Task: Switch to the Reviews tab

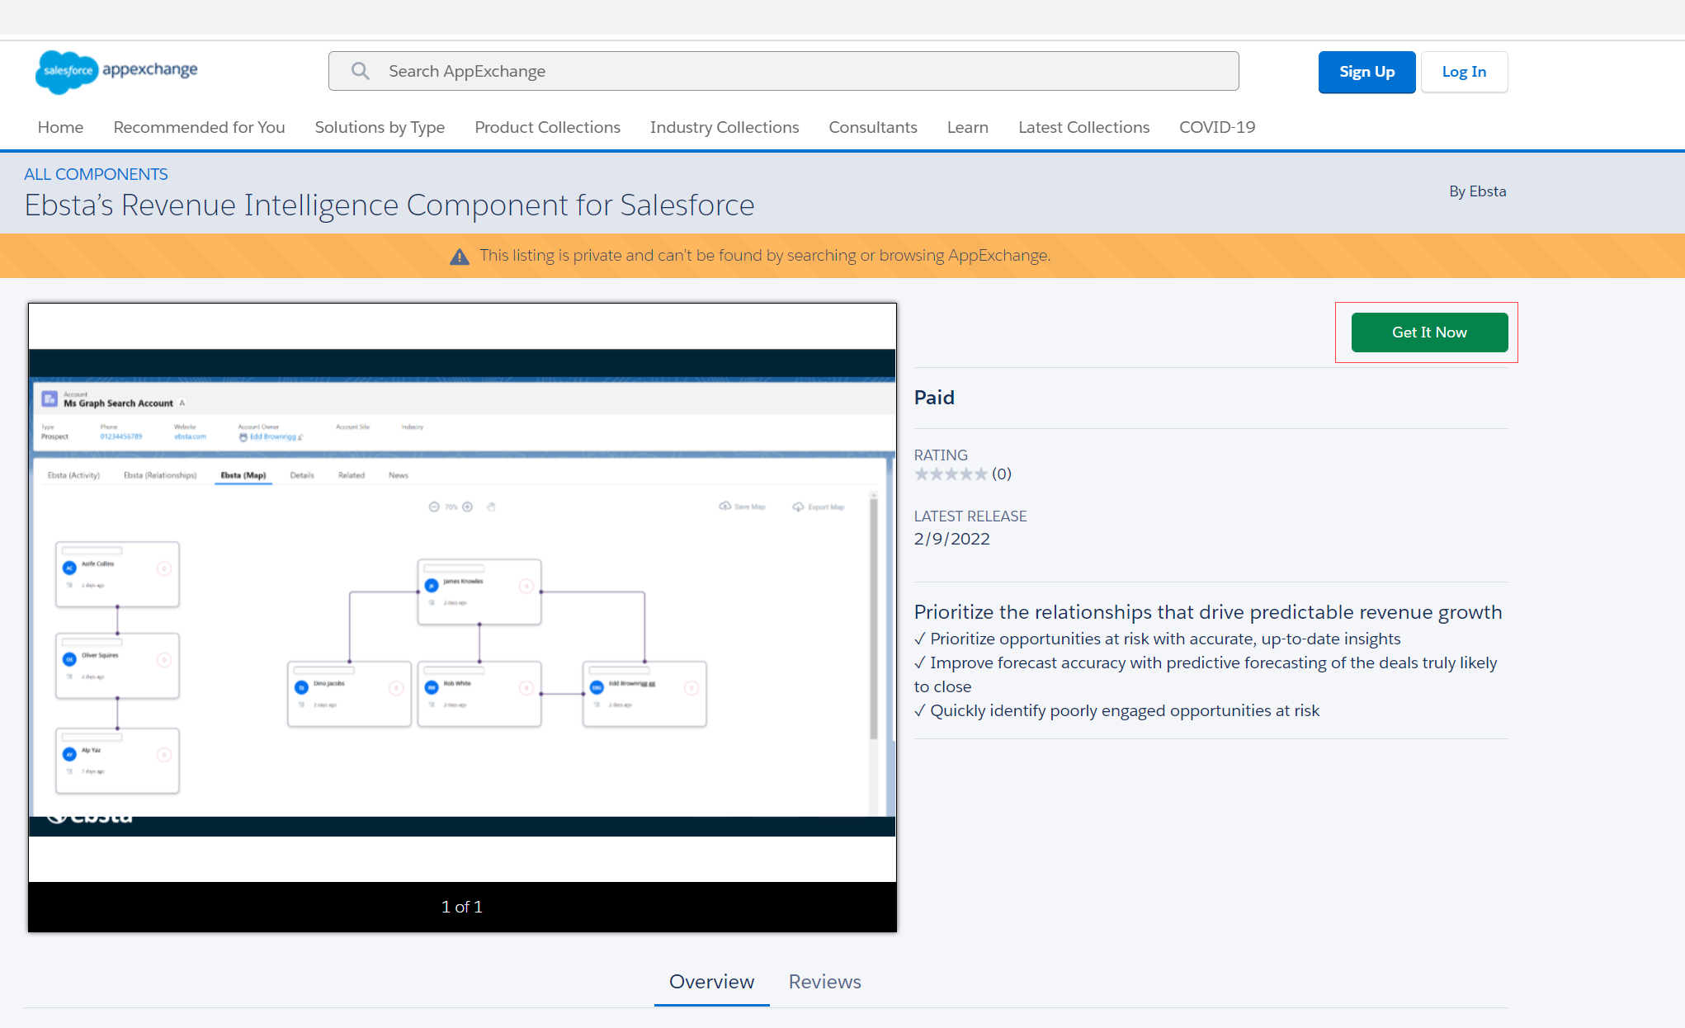Action: 824,982
